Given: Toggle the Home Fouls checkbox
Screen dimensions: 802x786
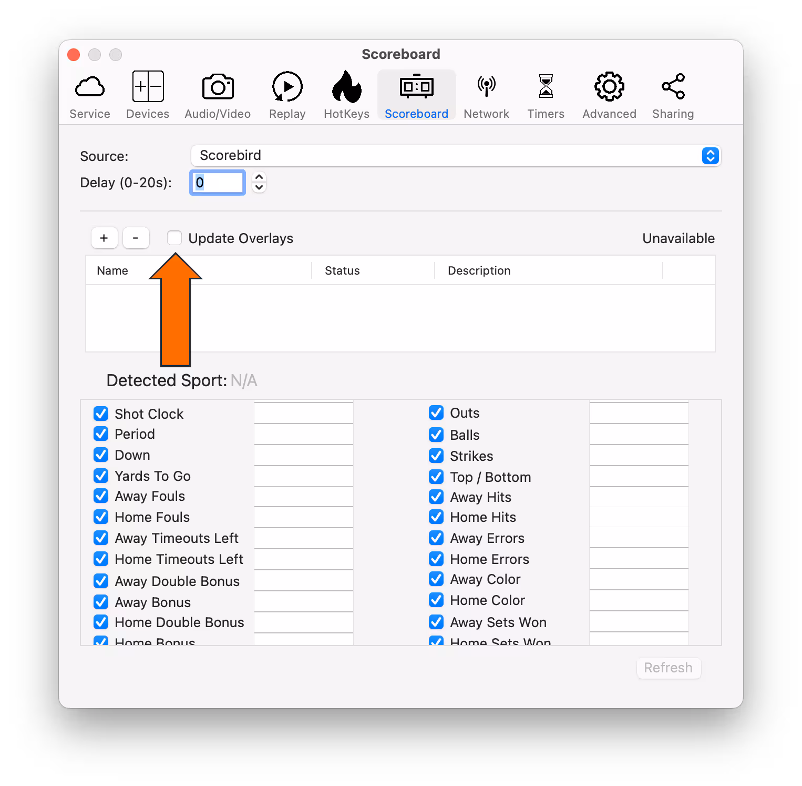Looking at the screenshot, I should (101, 517).
